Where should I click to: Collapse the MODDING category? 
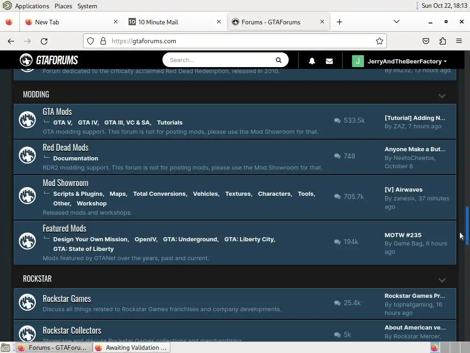tap(442, 96)
